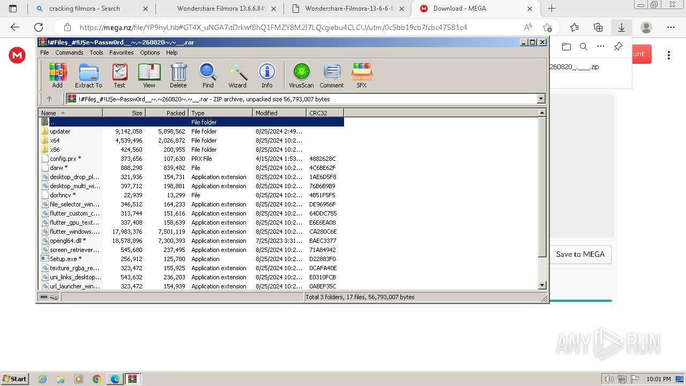Click the Delete trash icon
686x386 pixels.
[178, 76]
